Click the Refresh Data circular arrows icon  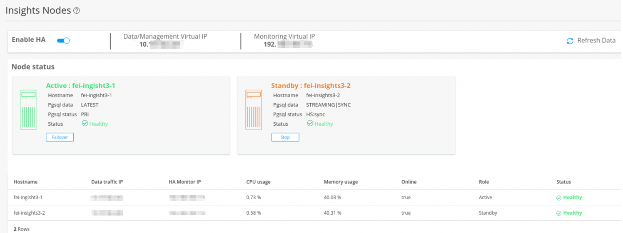[570, 41]
